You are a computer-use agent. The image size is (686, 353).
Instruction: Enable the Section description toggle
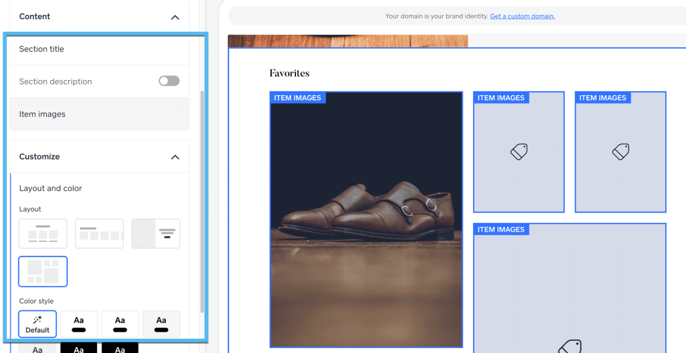tap(169, 81)
